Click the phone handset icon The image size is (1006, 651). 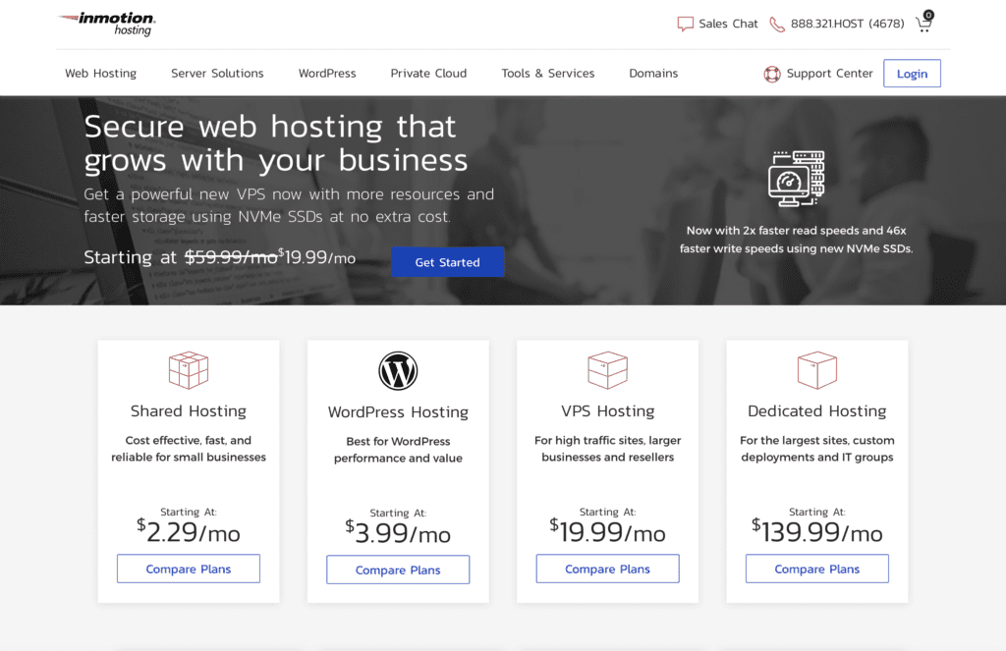(777, 24)
